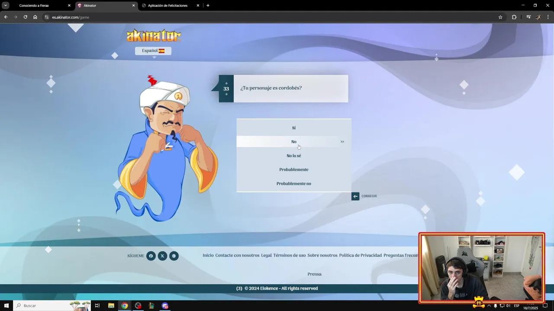Open the third round social icon
554x311 pixels.
(x=174, y=256)
